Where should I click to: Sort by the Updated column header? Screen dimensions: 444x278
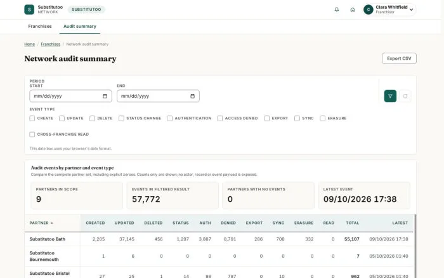click(124, 223)
